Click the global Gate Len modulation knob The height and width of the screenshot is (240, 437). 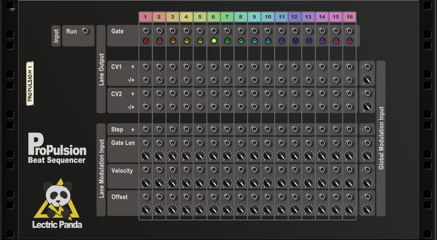pyautogui.click(x=367, y=156)
